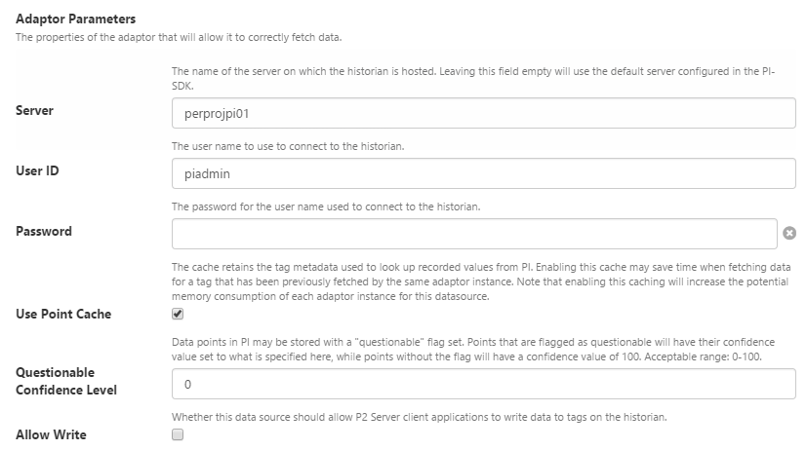Click the help text about writing data to tags
Image resolution: width=807 pixels, height=450 pixels.
[420, 417]
